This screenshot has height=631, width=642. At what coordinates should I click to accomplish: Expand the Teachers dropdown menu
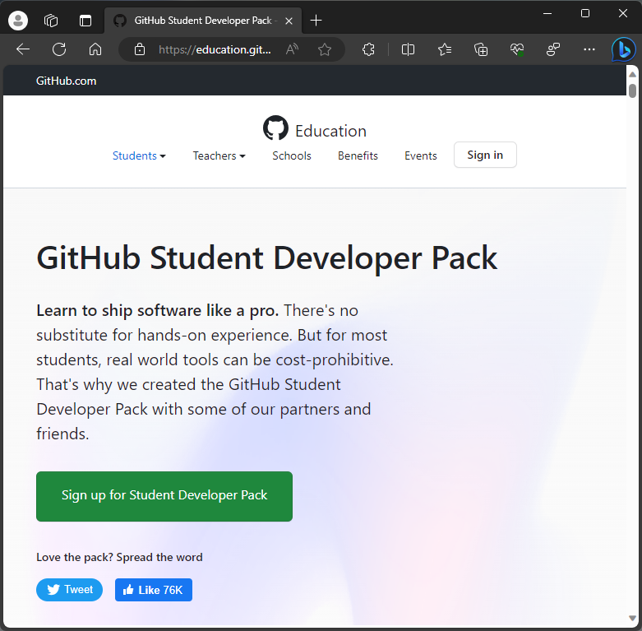219,155
